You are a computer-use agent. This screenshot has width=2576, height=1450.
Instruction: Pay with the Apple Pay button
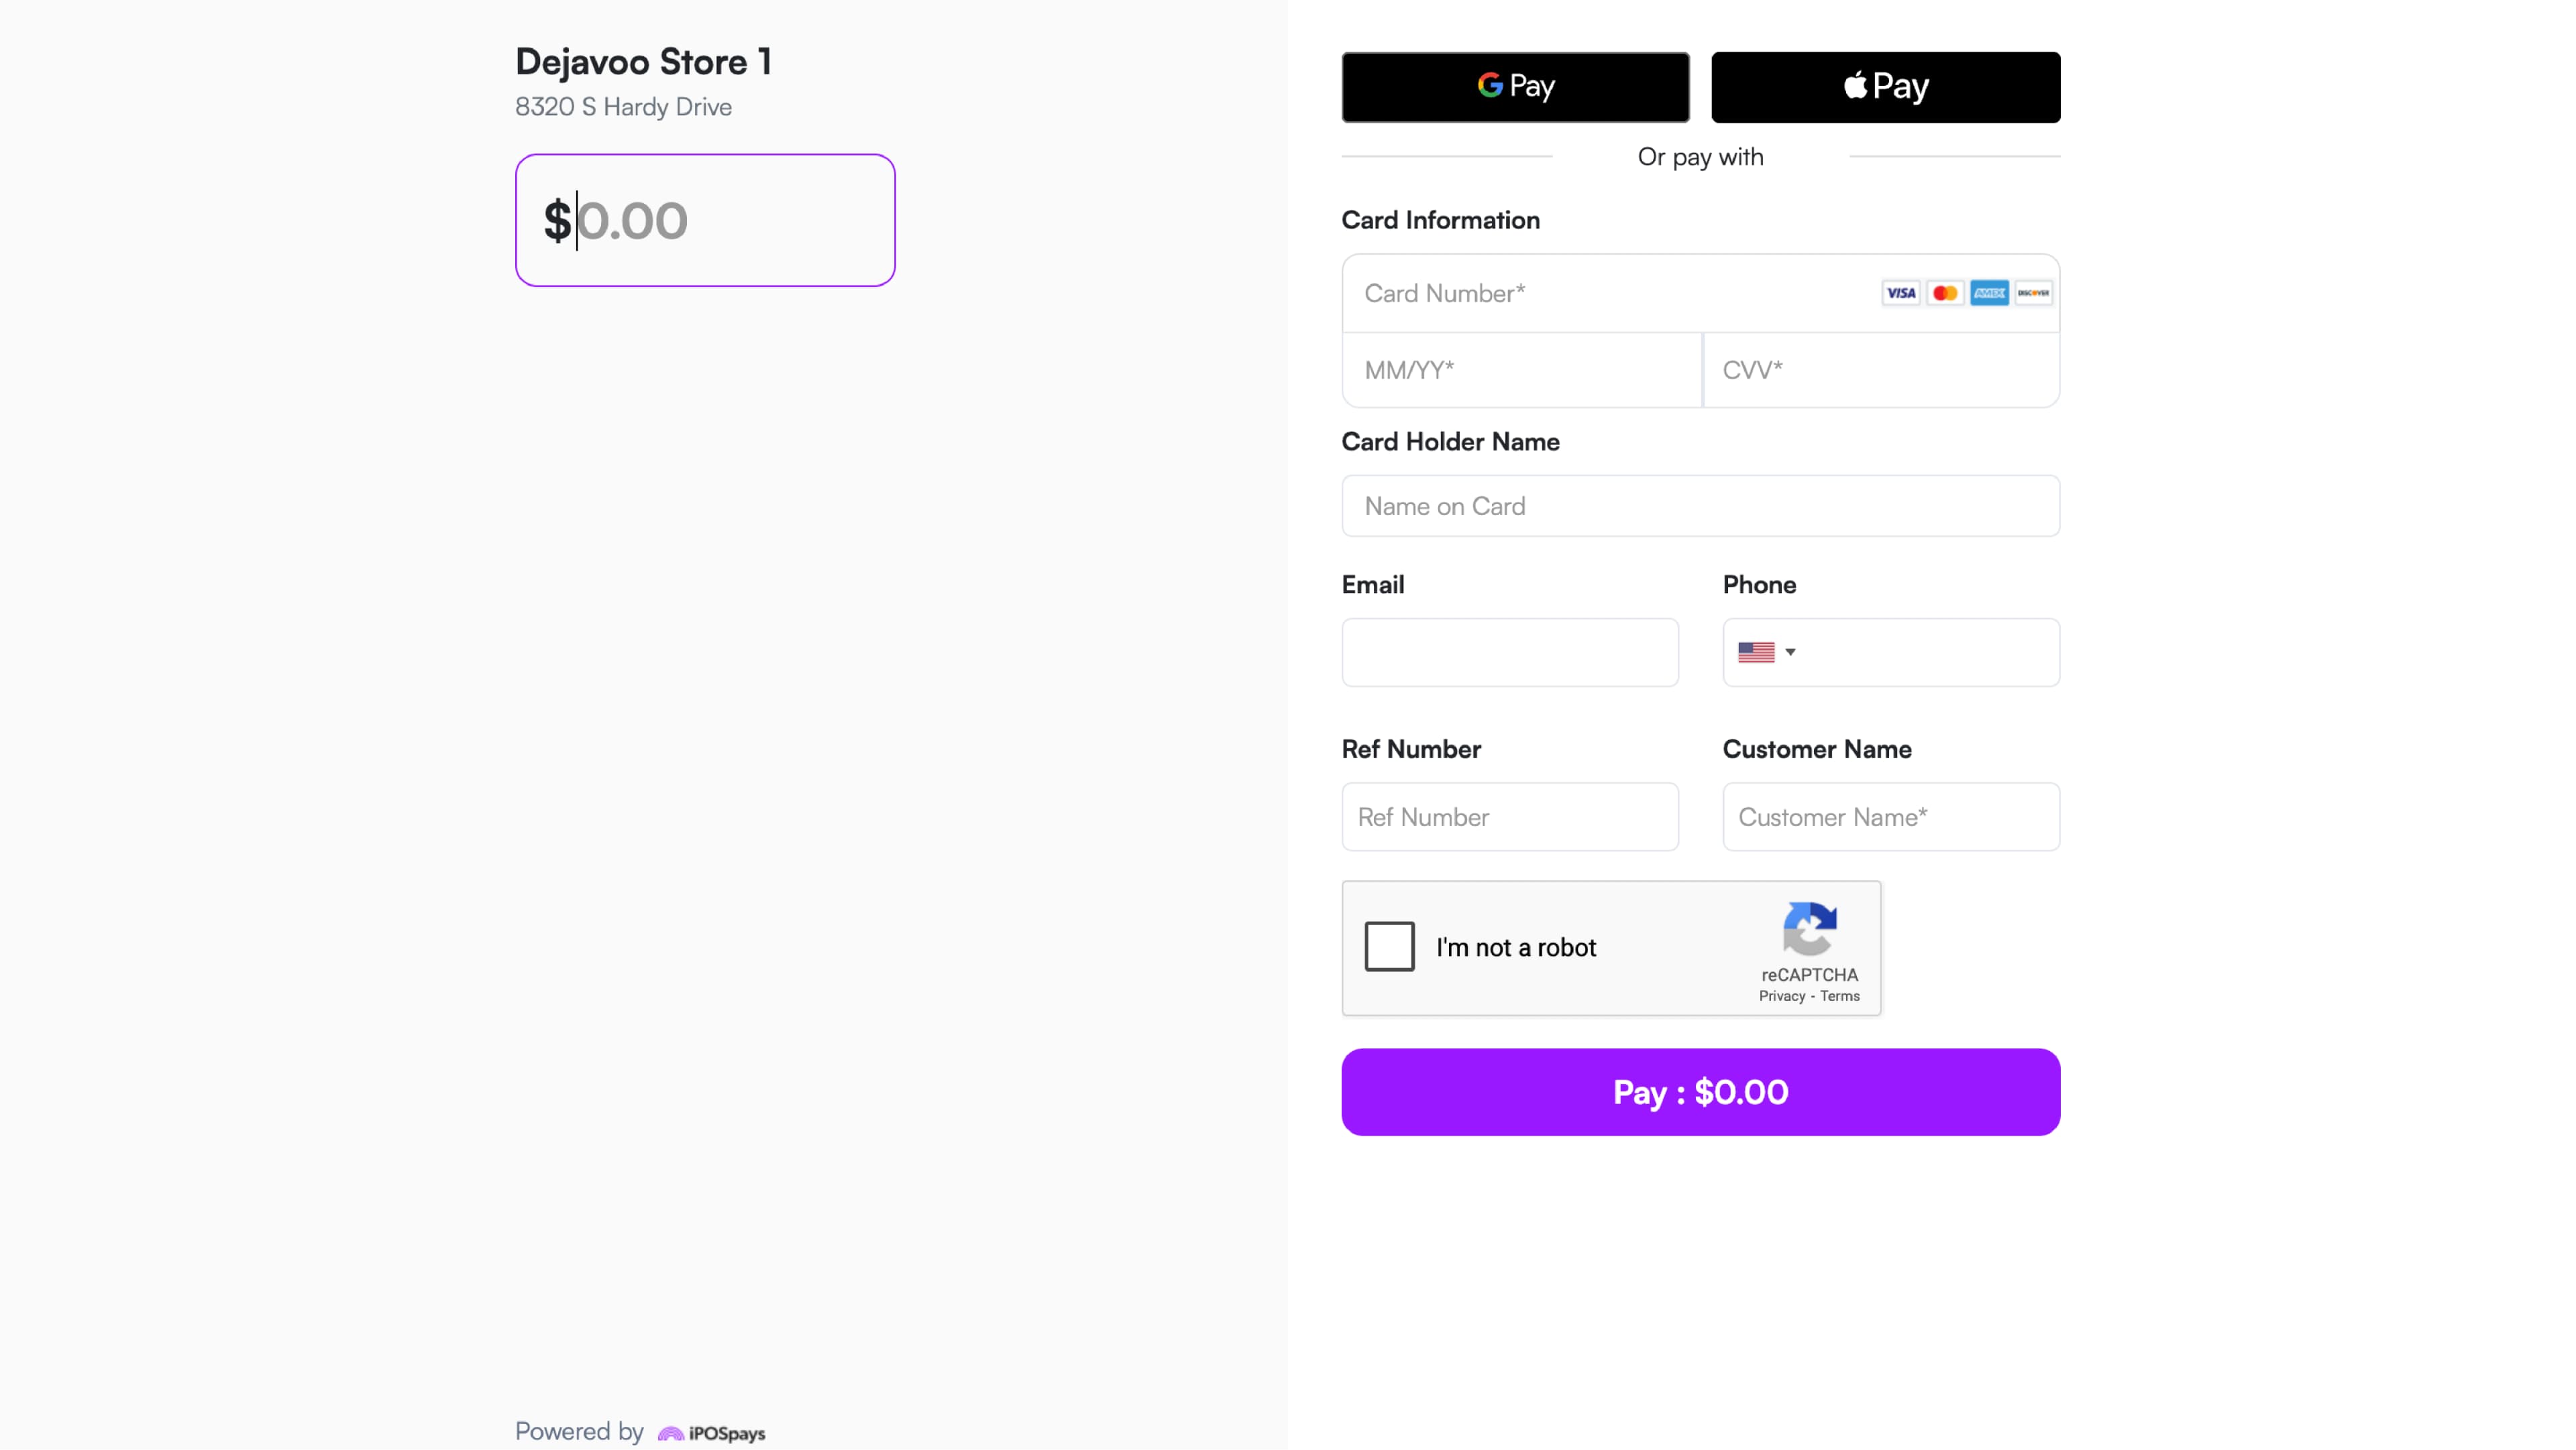[x=1885, y=87]
